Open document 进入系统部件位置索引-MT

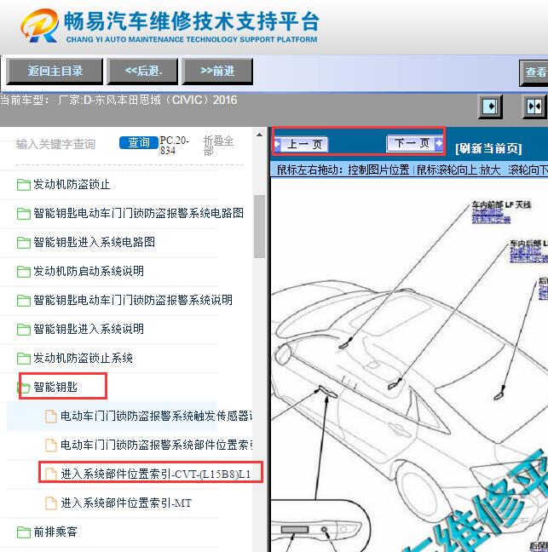[126, 503]
